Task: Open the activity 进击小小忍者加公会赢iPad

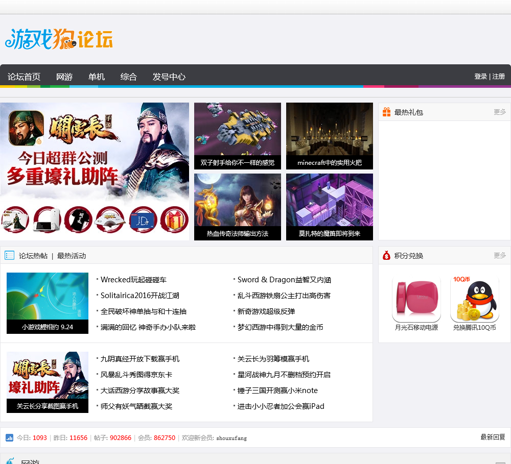Action: coord(281,406)
